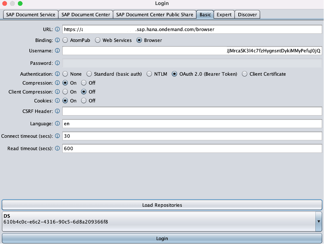Click the info icon beside the Compression label
The width and height of the screenshot is (324, 244).
[57, 83]
